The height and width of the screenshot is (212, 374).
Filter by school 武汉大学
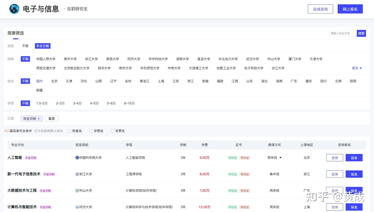pyautogui.click(x=252, y=59)
